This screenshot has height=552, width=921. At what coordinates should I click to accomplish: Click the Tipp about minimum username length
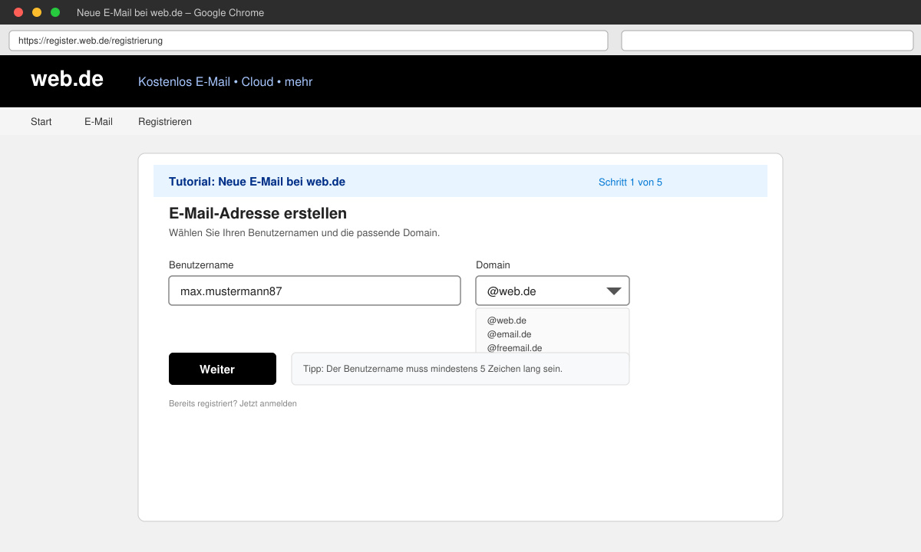(460, 369)
